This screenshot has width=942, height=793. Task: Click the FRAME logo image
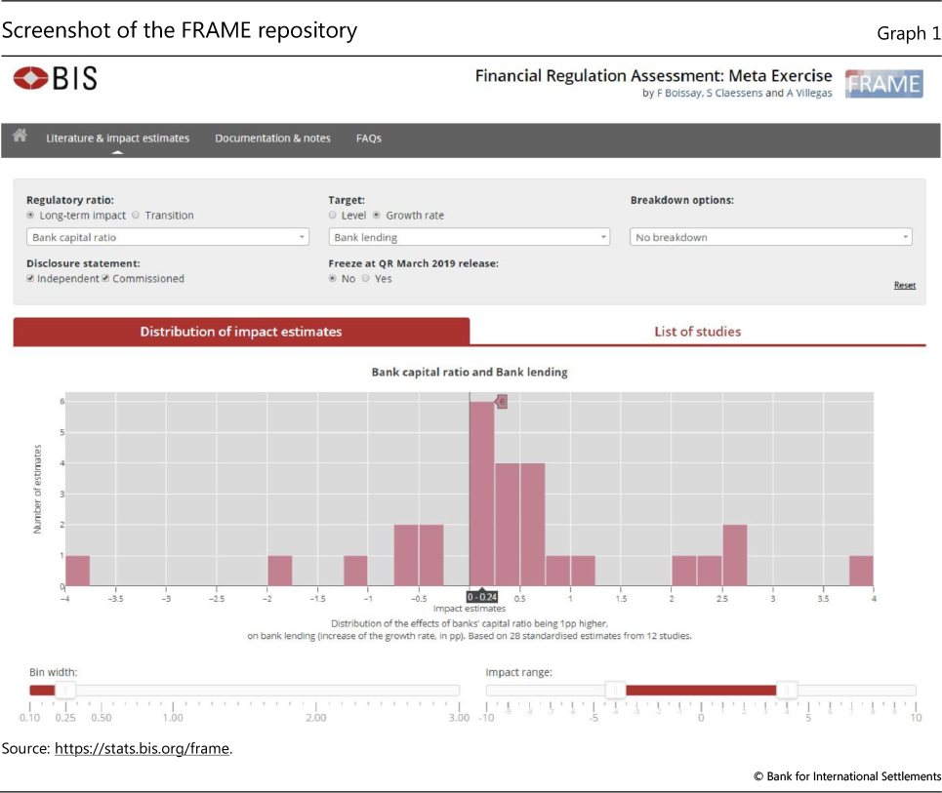click(882, 84)
